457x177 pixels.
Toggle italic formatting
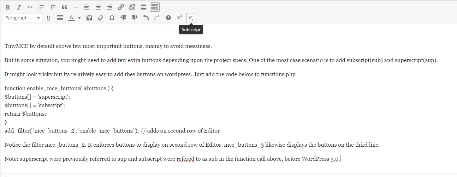tap(19, 7)
